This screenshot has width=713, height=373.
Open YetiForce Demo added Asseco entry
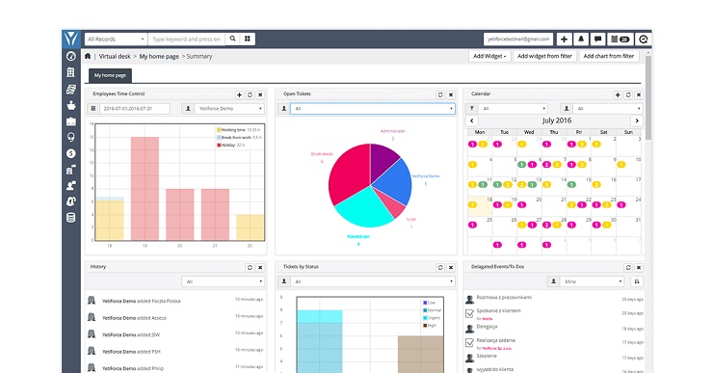134,318
